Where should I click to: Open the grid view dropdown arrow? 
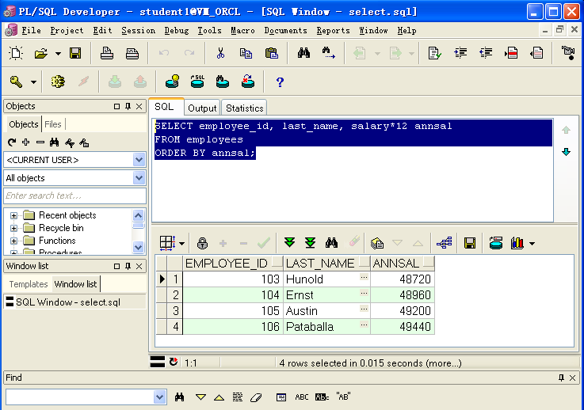click(x=181, y=244)
